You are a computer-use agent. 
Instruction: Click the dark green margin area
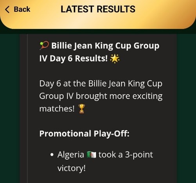[x=10, y=108]
